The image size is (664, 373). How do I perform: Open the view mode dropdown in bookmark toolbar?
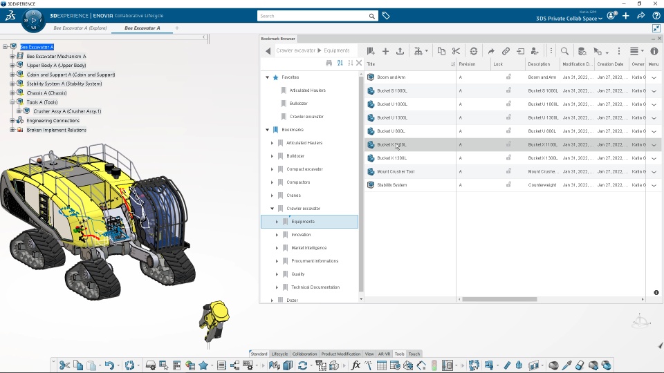point(636,51)
